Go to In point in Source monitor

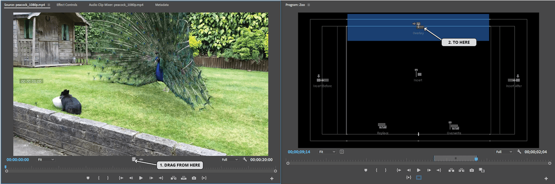point(121,178)
